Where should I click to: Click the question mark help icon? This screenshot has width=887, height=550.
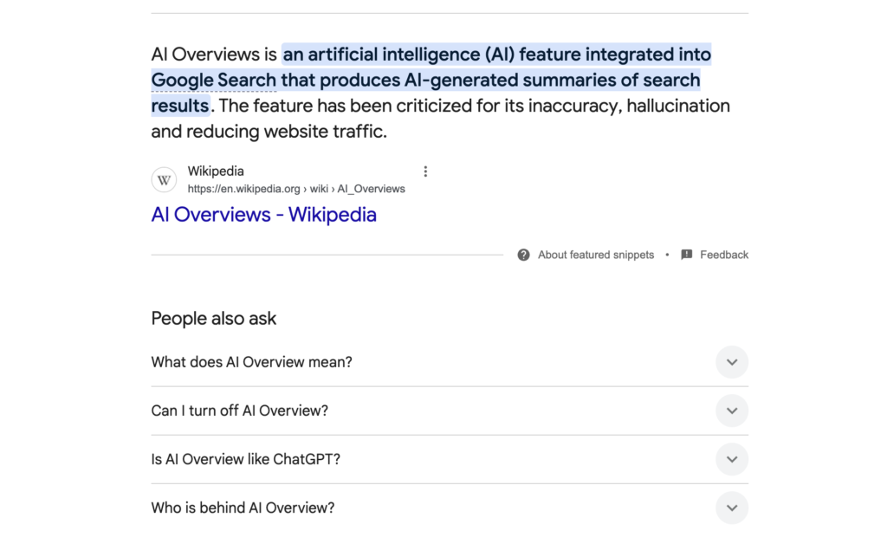point(524,256)
